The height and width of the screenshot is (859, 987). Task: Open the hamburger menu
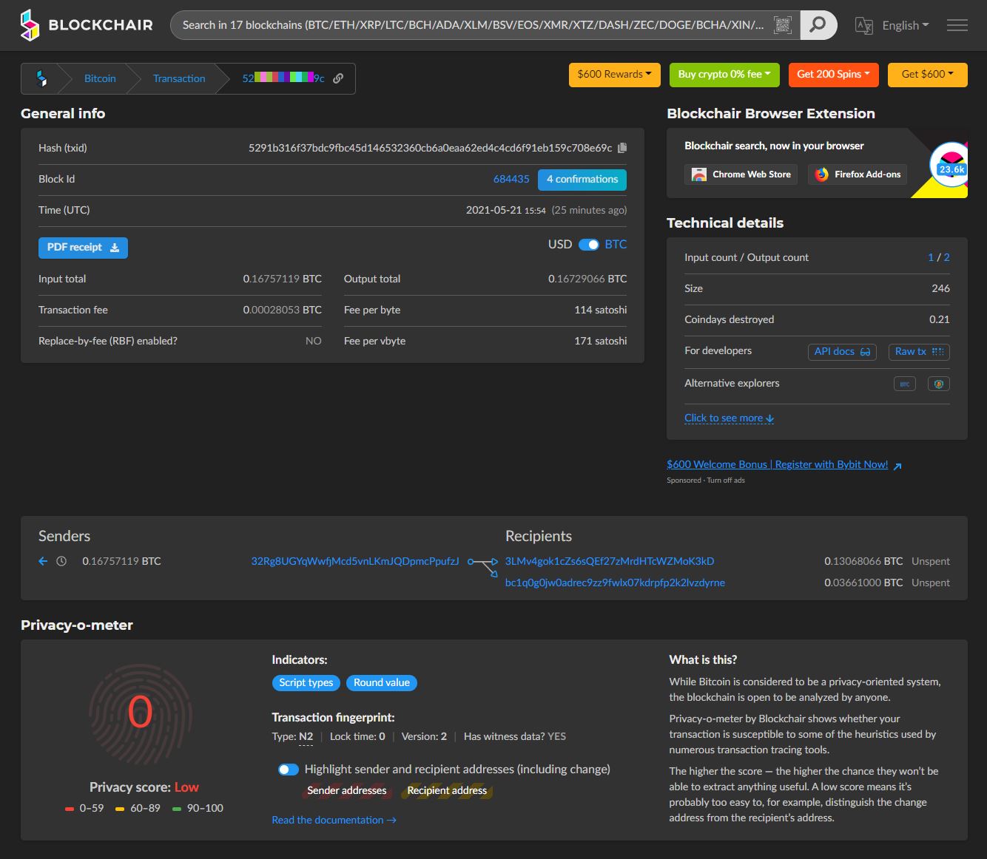[957, 25]
